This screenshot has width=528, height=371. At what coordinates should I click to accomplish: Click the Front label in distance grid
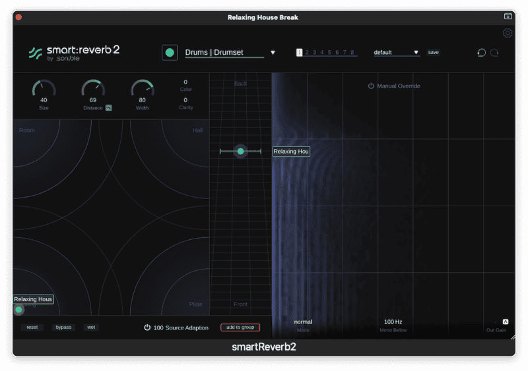pyautogui.click(x=240, y=304)
